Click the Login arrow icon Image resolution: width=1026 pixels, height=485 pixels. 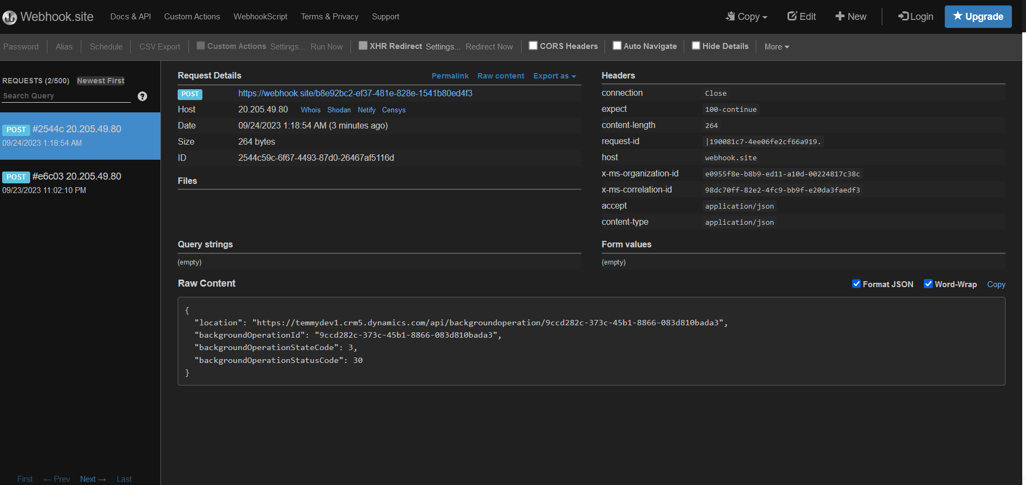tap(903, 16)
